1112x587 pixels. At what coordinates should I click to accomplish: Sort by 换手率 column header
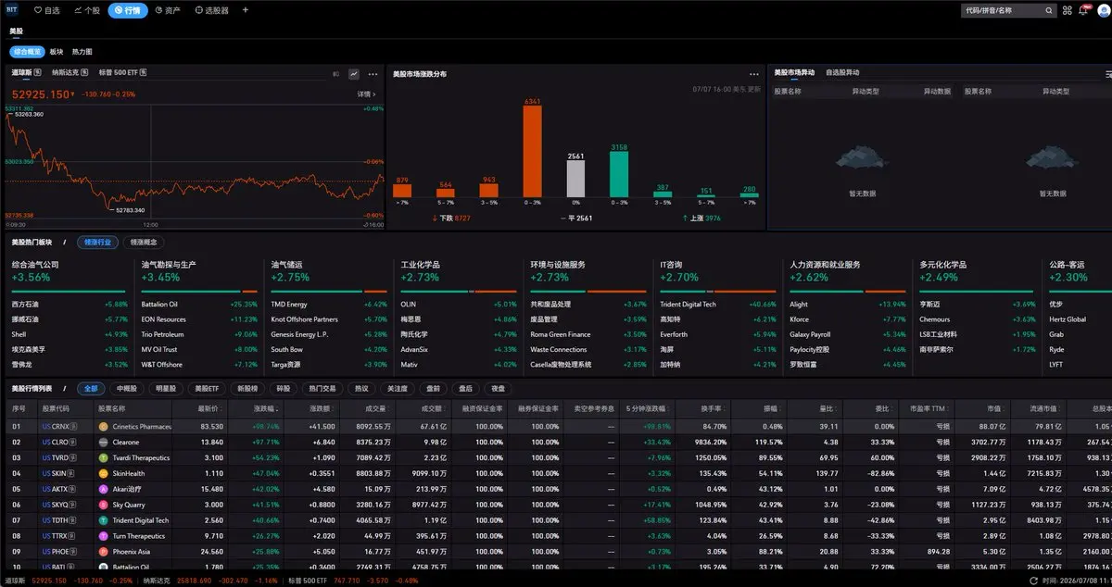712,408
